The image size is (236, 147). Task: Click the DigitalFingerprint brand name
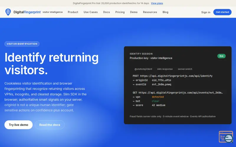(x=27, y=12)
